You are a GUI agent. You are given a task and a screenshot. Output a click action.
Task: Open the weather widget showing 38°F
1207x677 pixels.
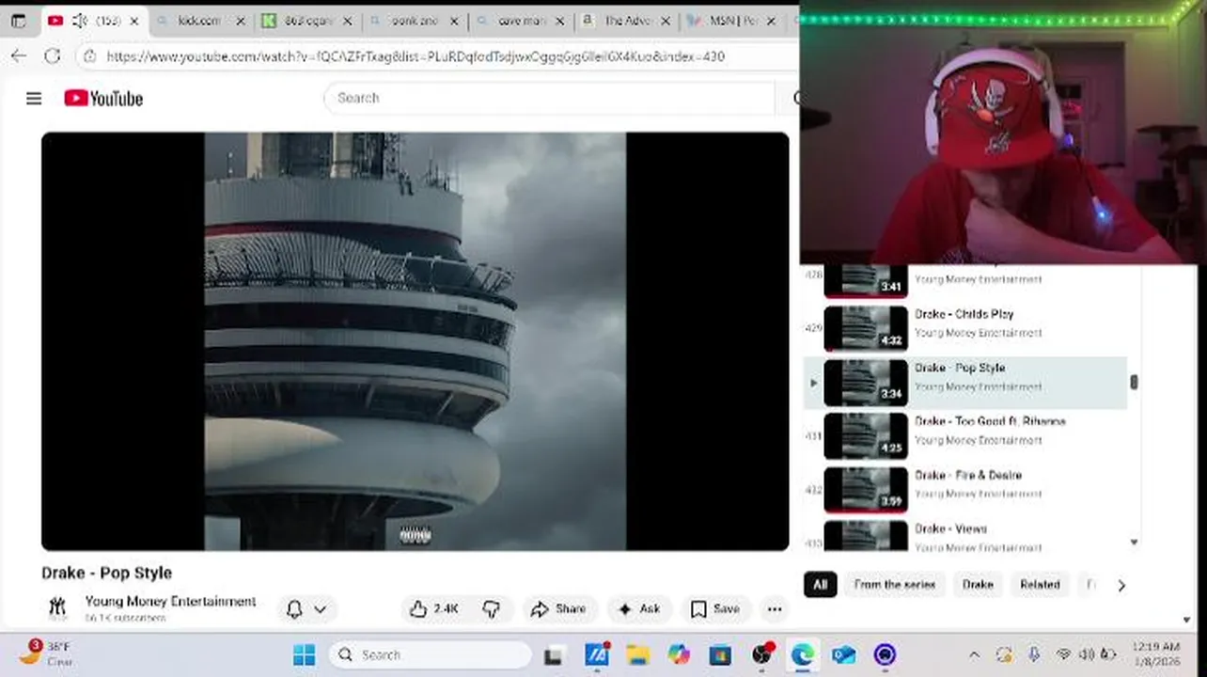point(45,653)
